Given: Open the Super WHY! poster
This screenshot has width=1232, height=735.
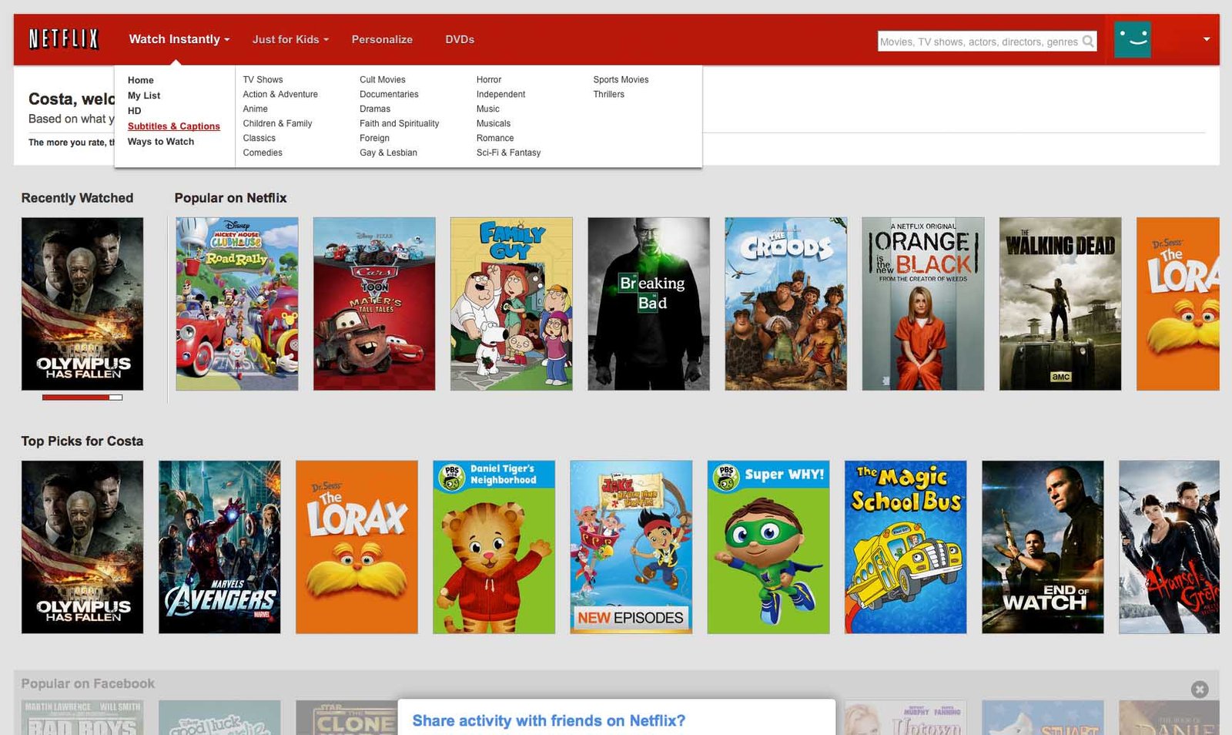Looking at the screenshot, I should [768, 547].
